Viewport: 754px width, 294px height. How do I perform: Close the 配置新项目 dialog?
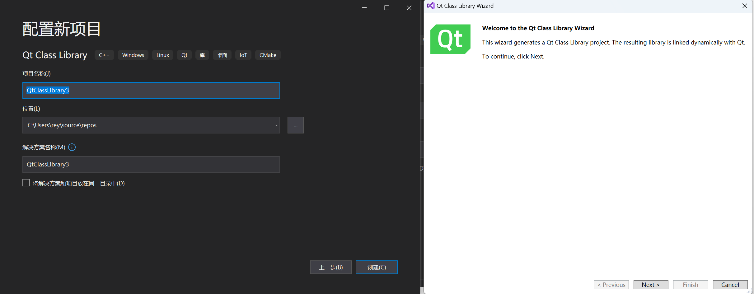pos(409,8)
